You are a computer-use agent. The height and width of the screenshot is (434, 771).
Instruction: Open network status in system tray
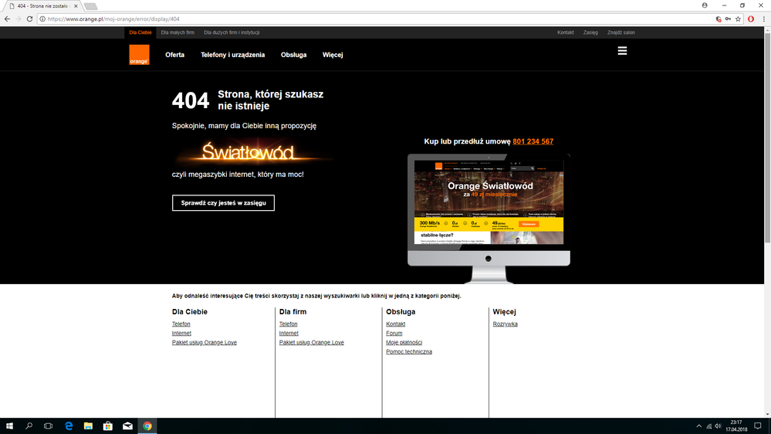click(709, 426)
